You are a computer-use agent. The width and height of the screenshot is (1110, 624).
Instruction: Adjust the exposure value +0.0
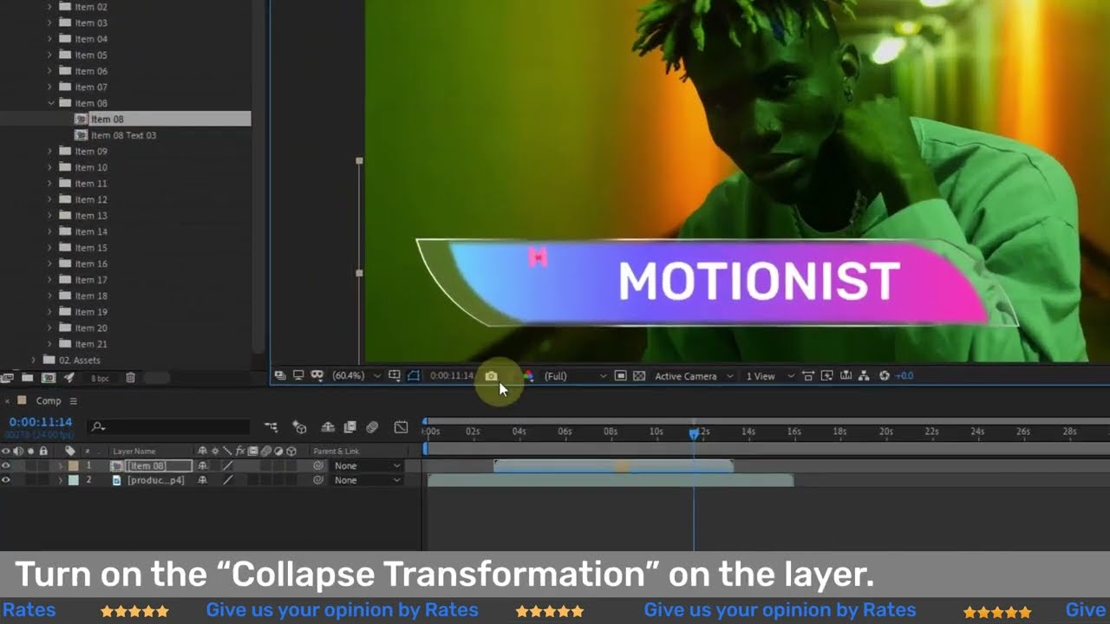click(x=904, y=376)
